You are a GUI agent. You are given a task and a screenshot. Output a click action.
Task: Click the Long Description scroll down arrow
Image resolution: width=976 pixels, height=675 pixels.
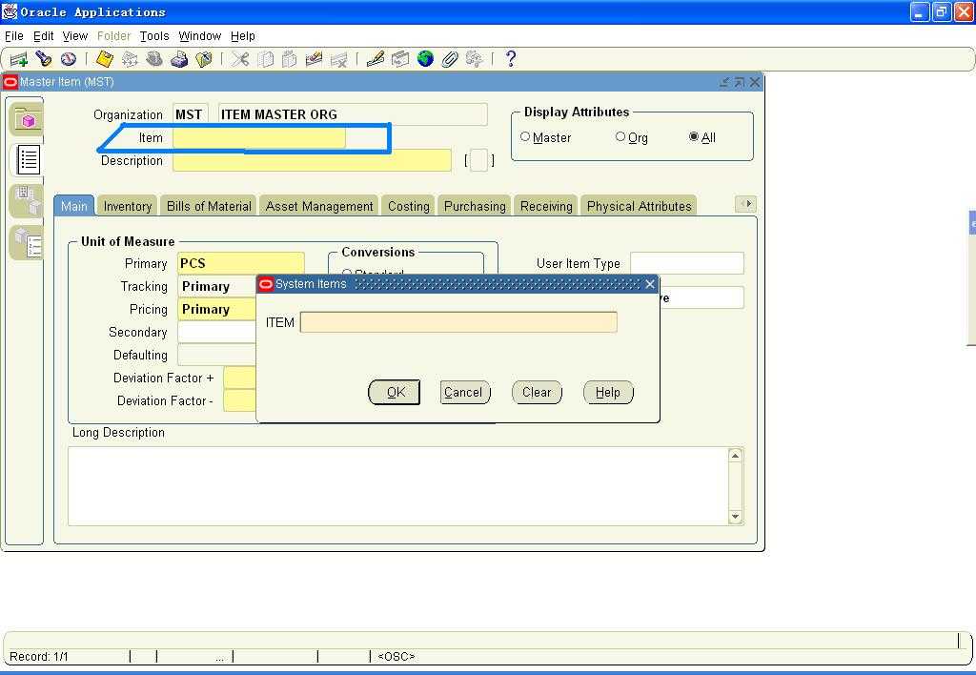coord(735,517)
